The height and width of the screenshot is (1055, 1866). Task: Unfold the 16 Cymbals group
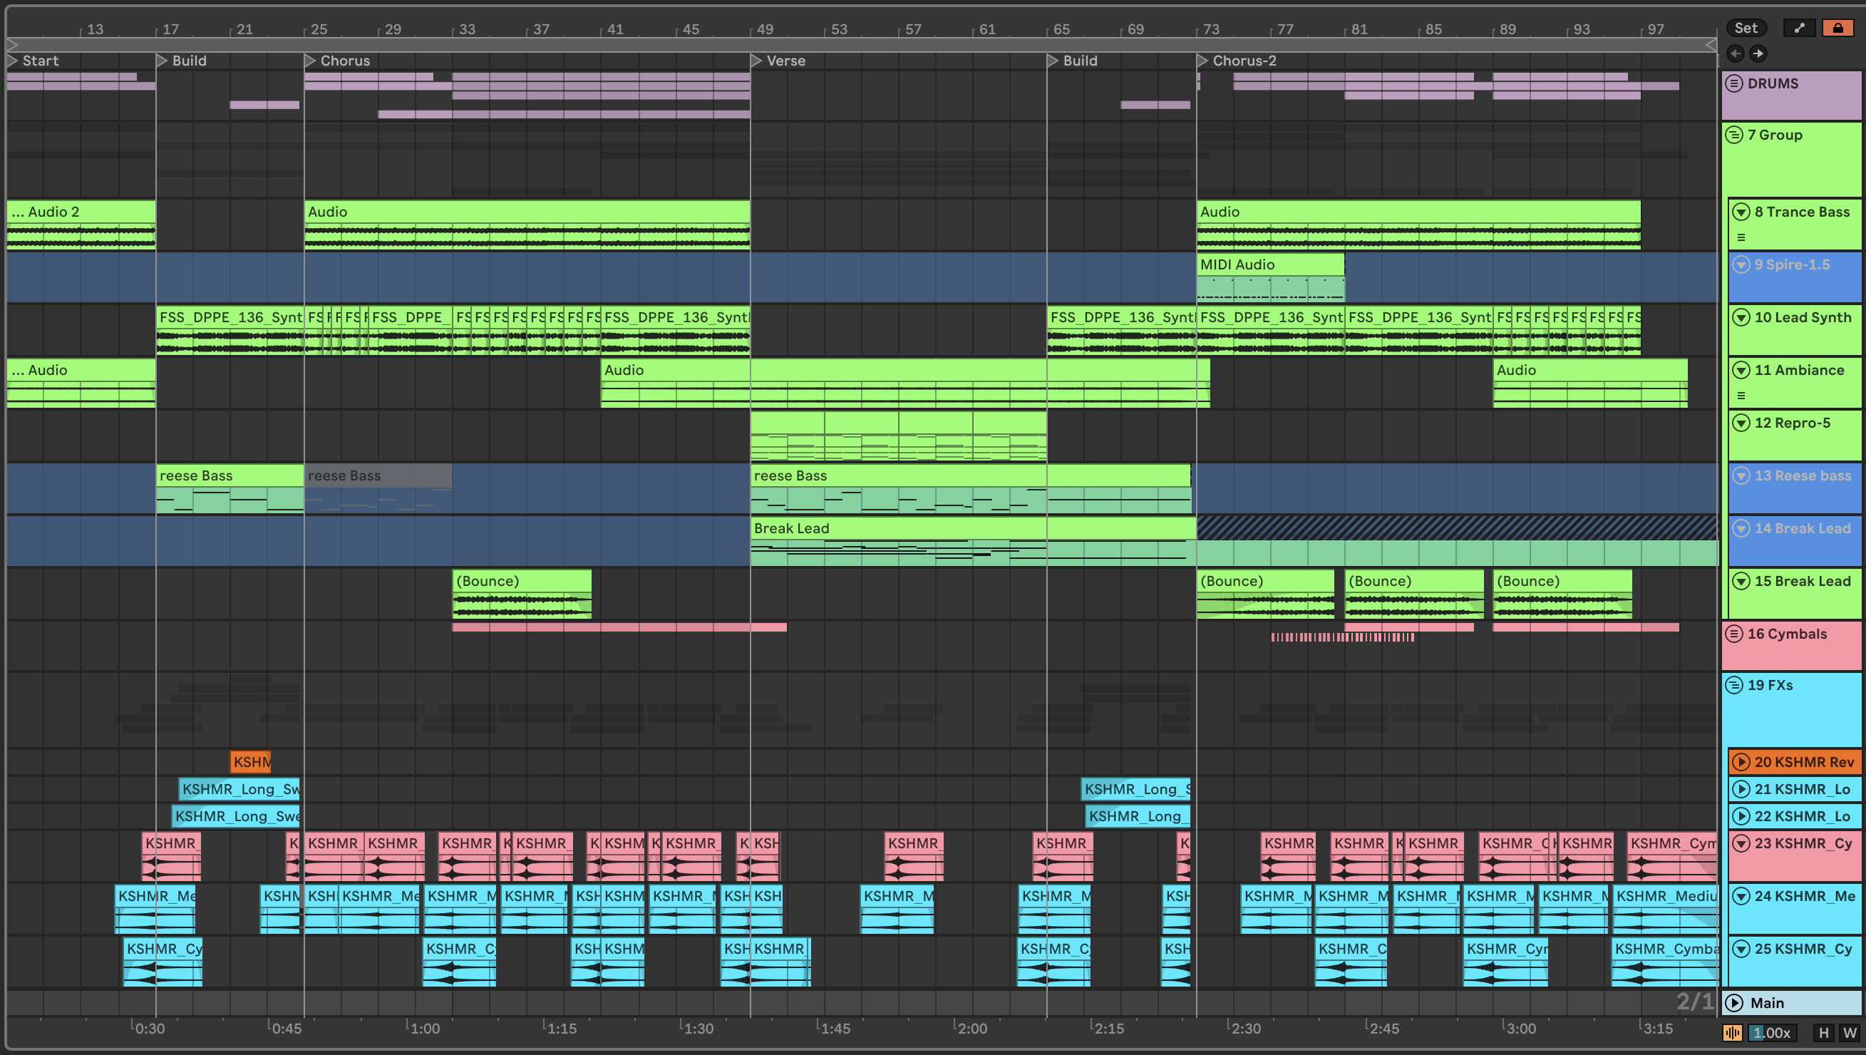coord(1734,634)
